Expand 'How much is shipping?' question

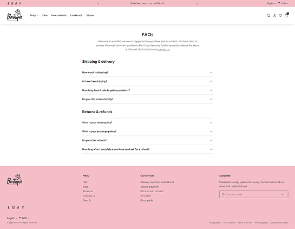point(147,73)
